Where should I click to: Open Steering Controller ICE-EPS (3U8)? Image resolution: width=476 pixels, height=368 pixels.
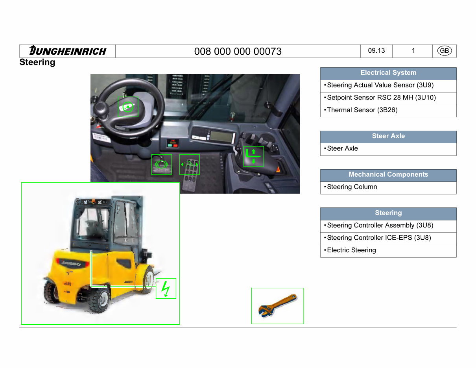coord(388,239)
